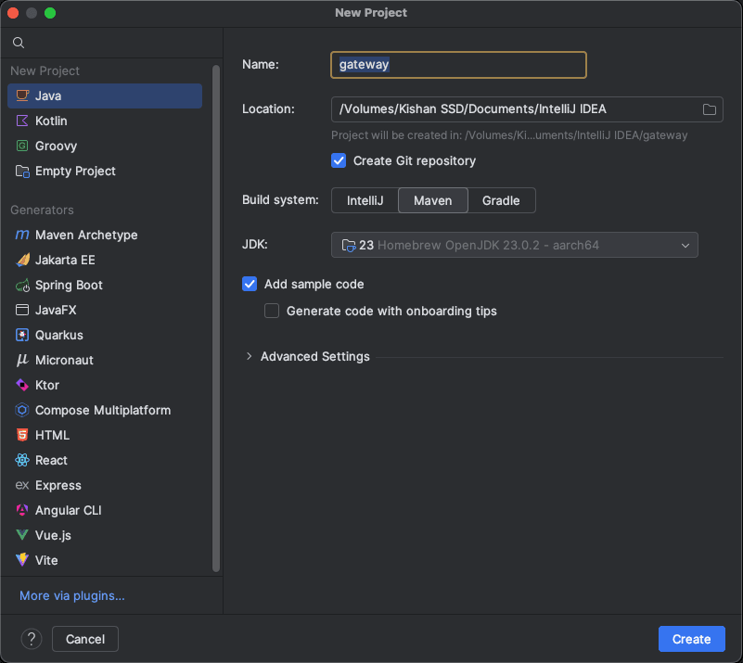
Task: Click the search magnifier icon
Action: tap(19, 43)
